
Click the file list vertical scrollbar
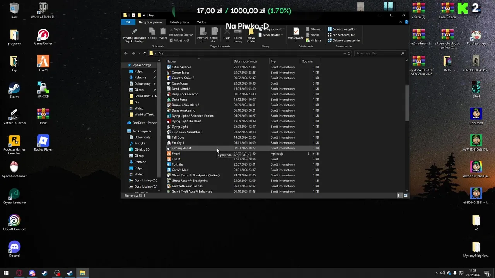407,102
